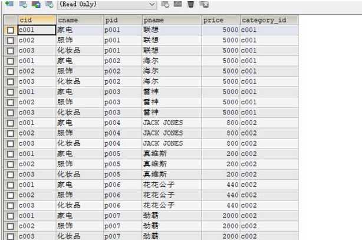Sort by the pid column header
362x240 pixels.
(123, 20)
